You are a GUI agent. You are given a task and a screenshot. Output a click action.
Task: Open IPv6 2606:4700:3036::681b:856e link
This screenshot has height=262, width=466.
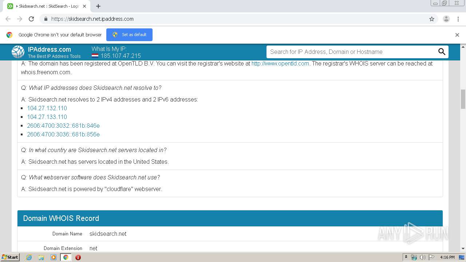click(x=63, y=134)
